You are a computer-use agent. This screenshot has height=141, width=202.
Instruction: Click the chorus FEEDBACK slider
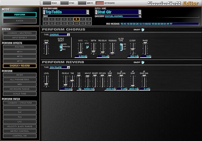pyautogui.click(x=112, y=48)
